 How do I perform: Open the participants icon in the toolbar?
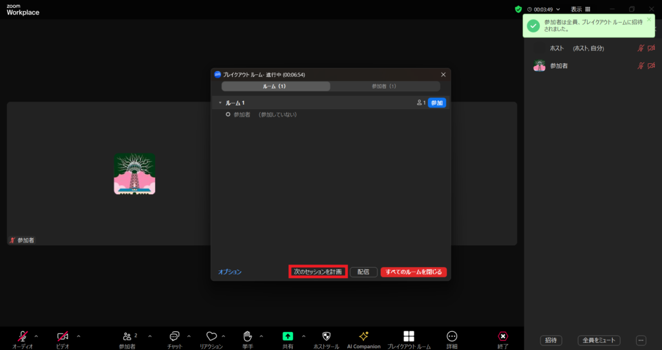[x=125, y=336]
